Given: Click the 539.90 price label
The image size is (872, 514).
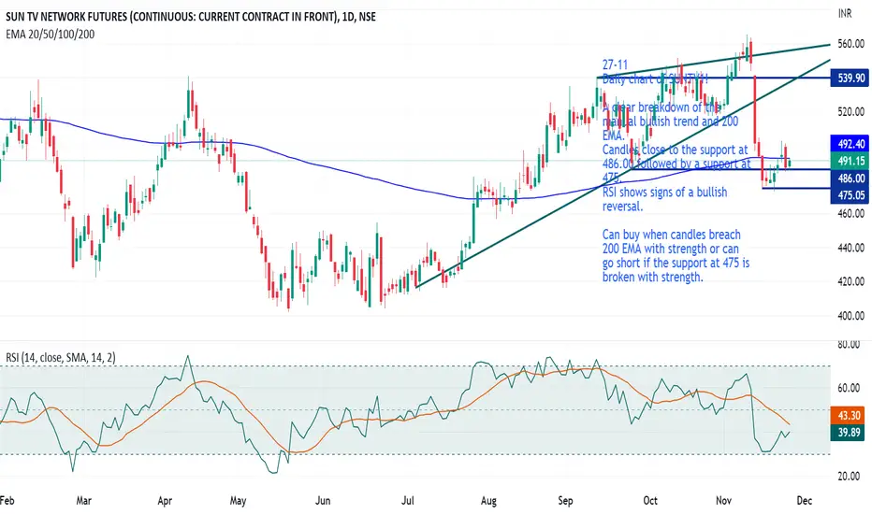Looking at the screenshot, I should pos(850,78).
